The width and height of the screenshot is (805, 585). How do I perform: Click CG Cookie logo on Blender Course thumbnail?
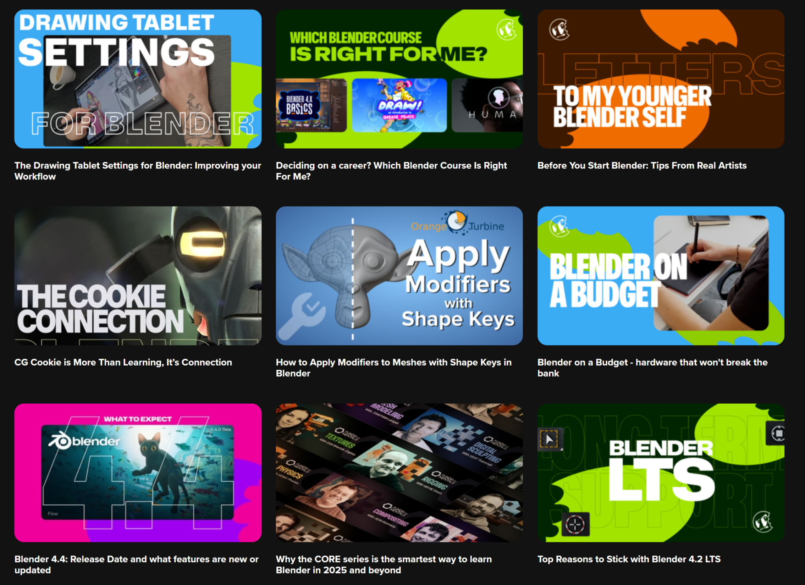coord(506,29)
